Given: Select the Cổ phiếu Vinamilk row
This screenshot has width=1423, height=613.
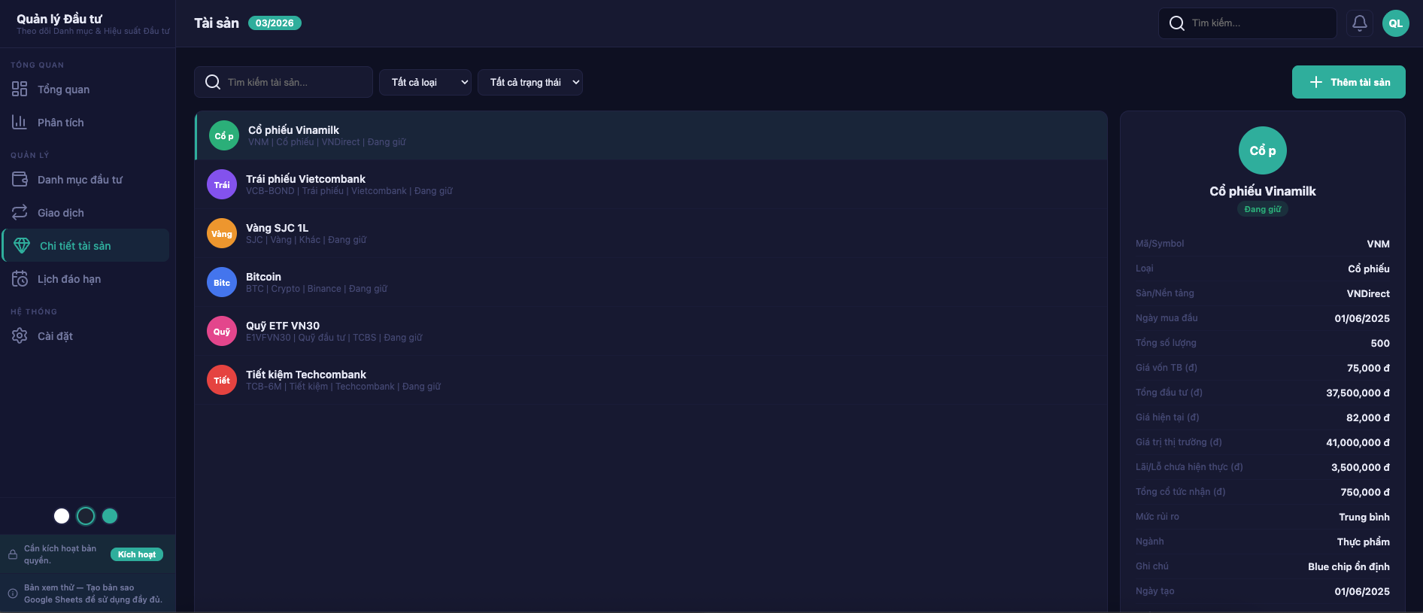Looking at the screenshot, I should (x=651, y=136).
